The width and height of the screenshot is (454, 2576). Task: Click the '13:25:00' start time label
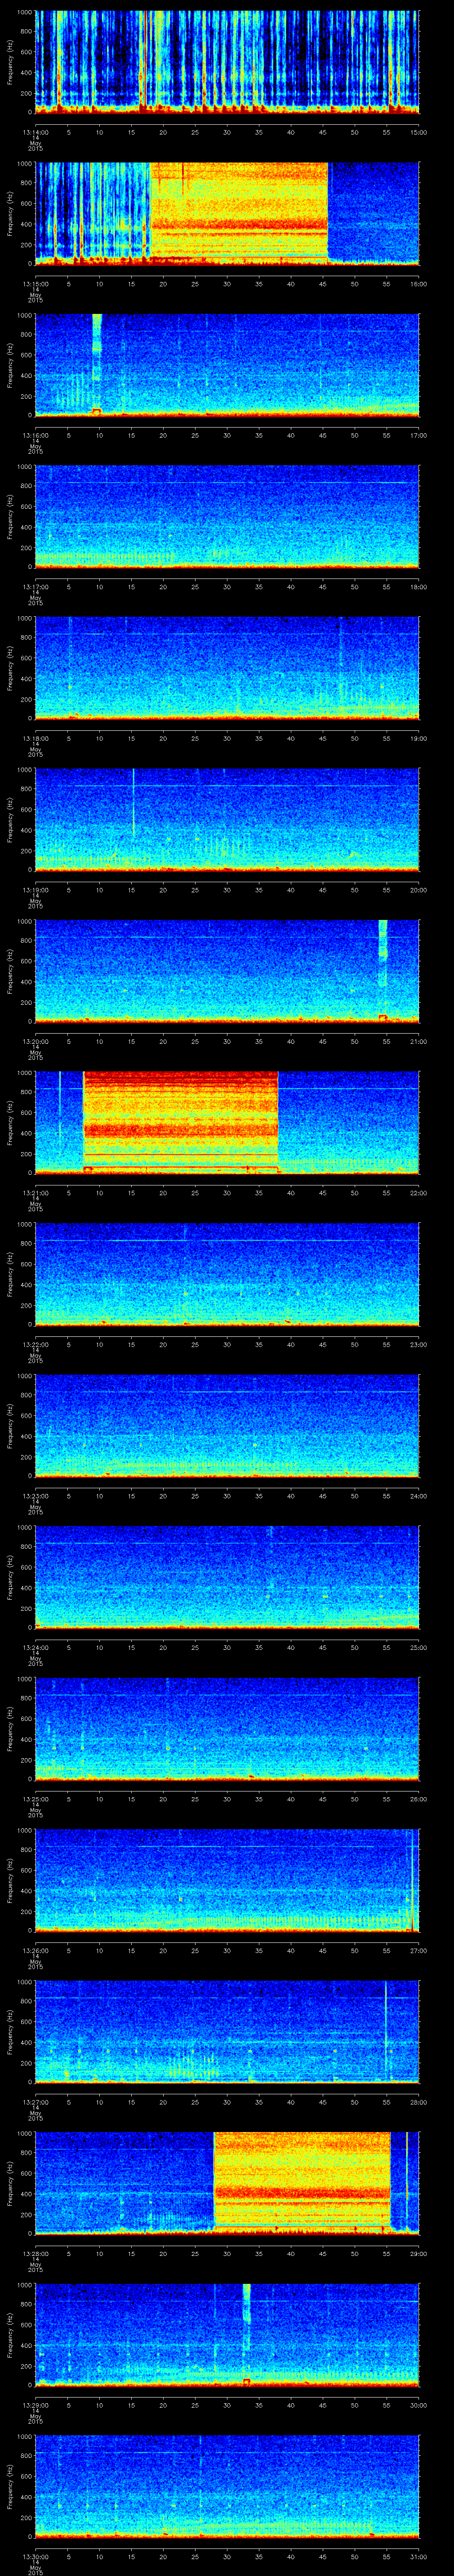tap(35, 1799)
